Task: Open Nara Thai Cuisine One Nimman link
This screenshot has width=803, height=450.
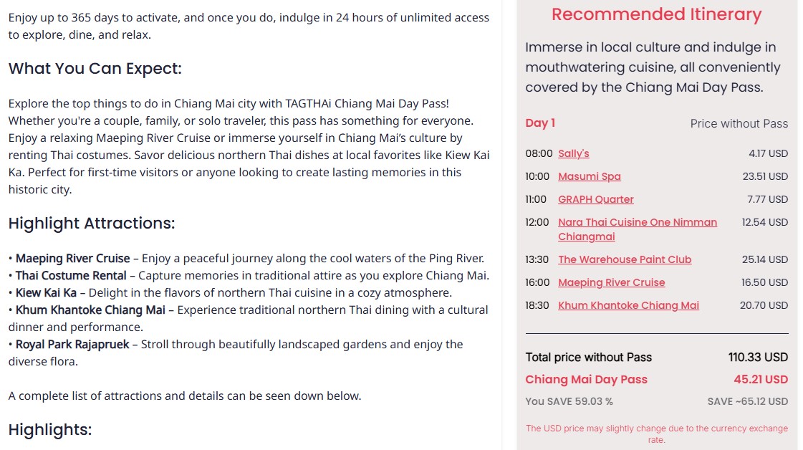Action: [638, 229]
